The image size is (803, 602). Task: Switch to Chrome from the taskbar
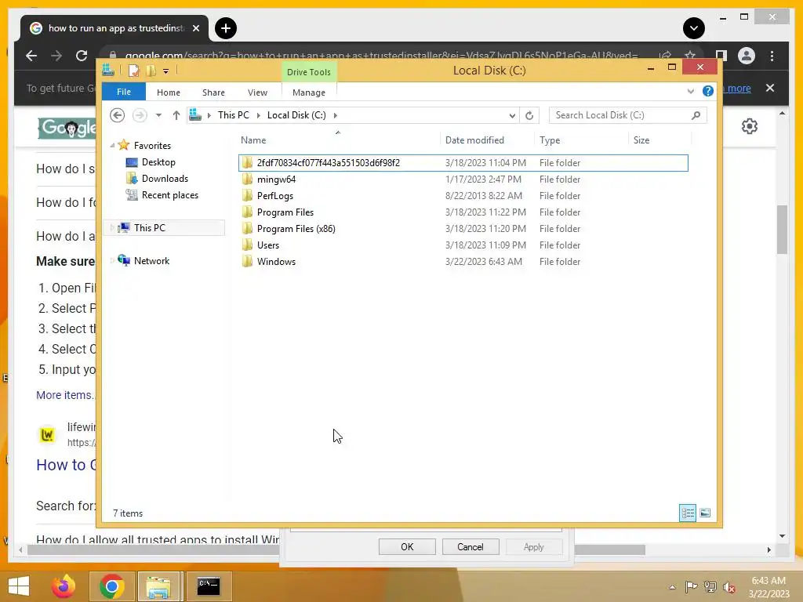tap(111, 586)
